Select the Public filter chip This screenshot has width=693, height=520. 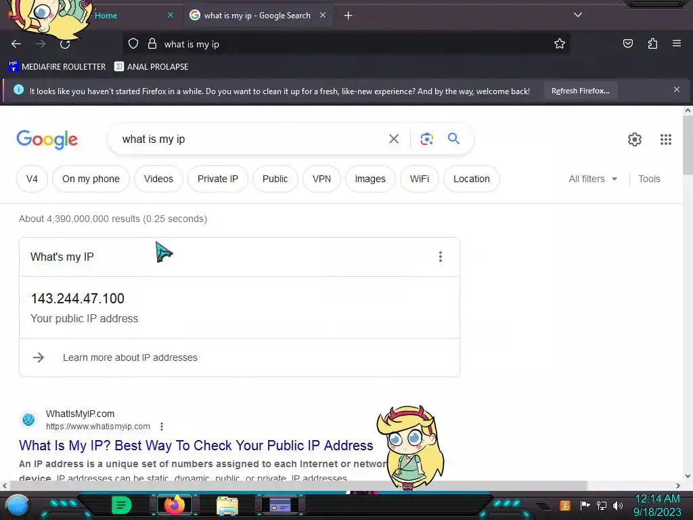click(275, 179)
